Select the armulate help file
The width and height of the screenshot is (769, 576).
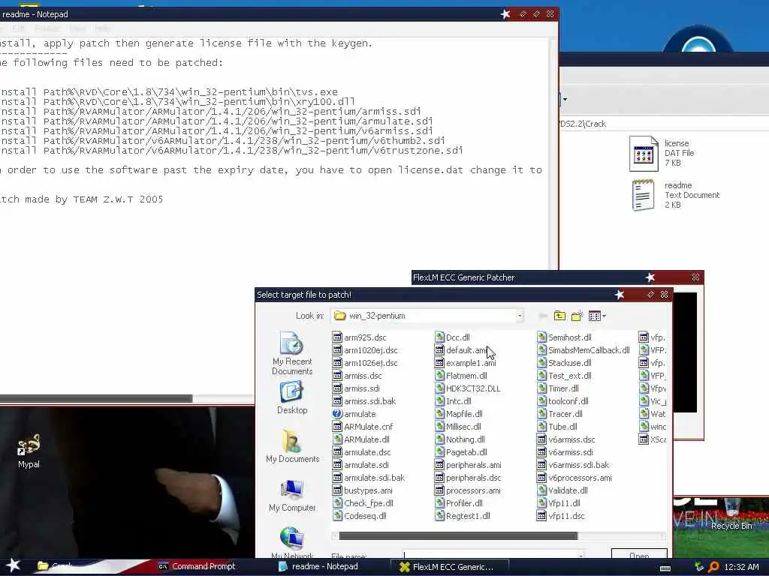point(354,414)
